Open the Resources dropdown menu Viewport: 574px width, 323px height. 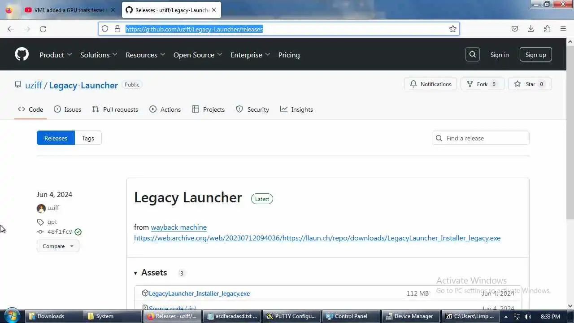click(145, 55)
